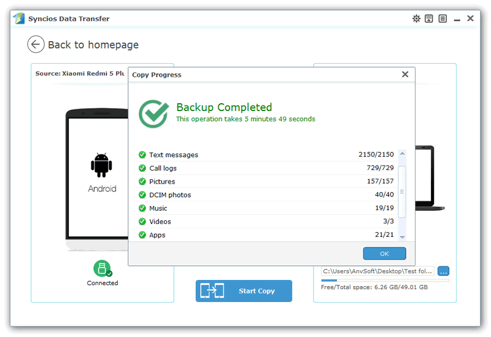Click the Syncios app logo icon
This screenshot has height=337, width=491.
(x=19, y=18)
